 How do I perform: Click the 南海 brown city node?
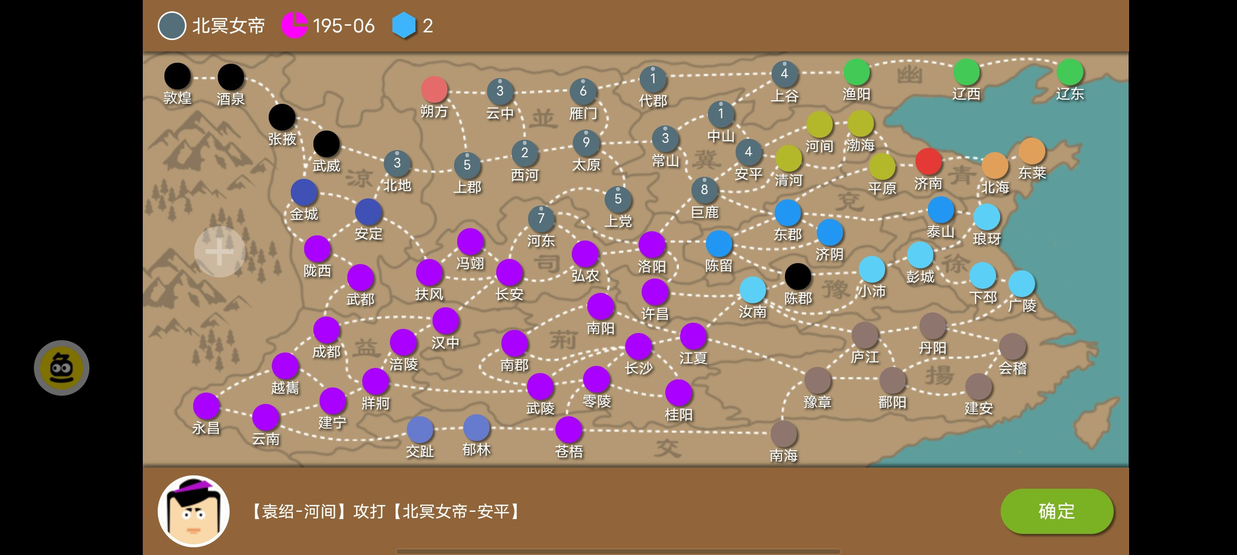(783, 434)
